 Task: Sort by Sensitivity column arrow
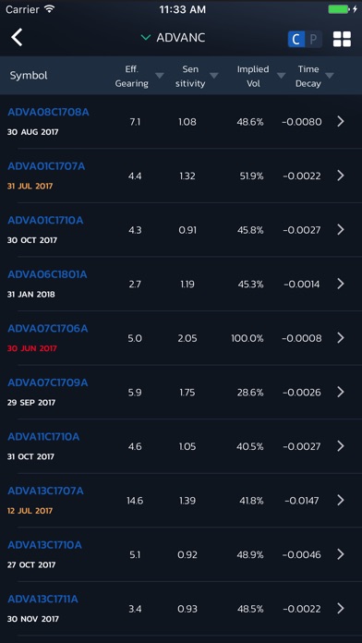tap(214, 76)
